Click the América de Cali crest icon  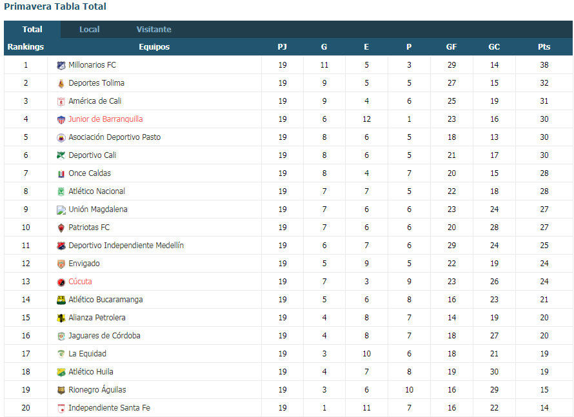pos(61,101)
